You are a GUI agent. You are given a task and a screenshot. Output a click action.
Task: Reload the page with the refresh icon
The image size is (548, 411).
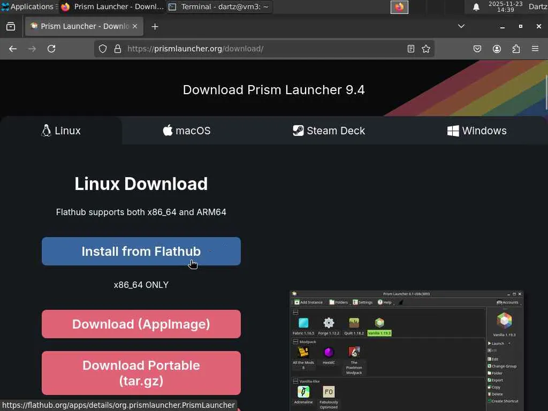tap(51, 49)
